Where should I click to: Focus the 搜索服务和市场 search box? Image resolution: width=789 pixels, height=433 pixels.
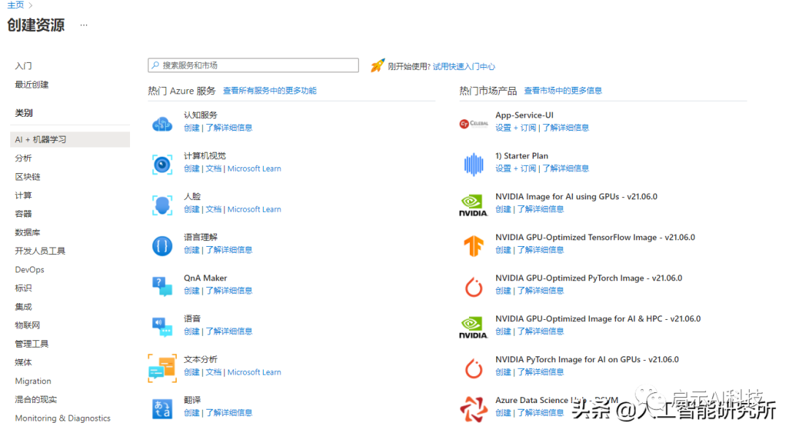[x=253, y=66]
